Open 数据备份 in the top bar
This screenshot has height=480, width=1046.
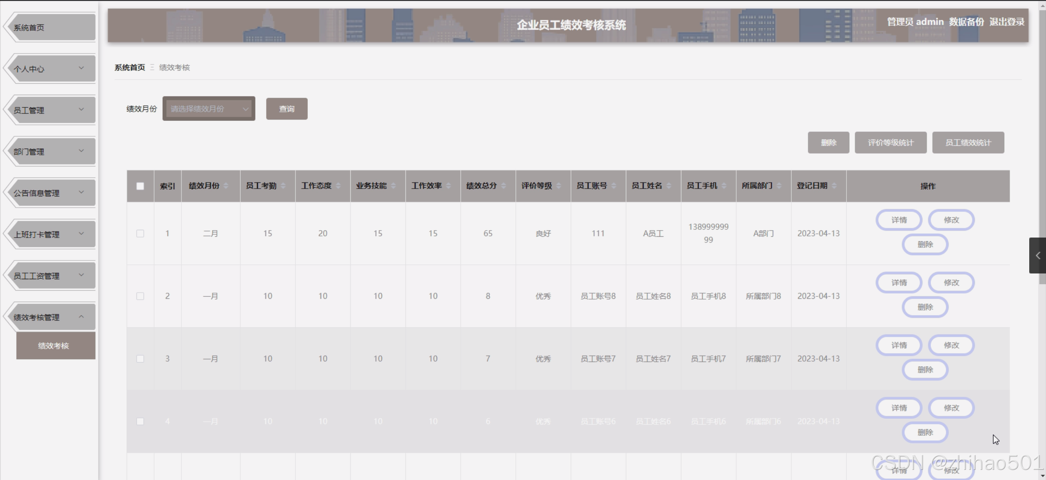tap(966, 22)
